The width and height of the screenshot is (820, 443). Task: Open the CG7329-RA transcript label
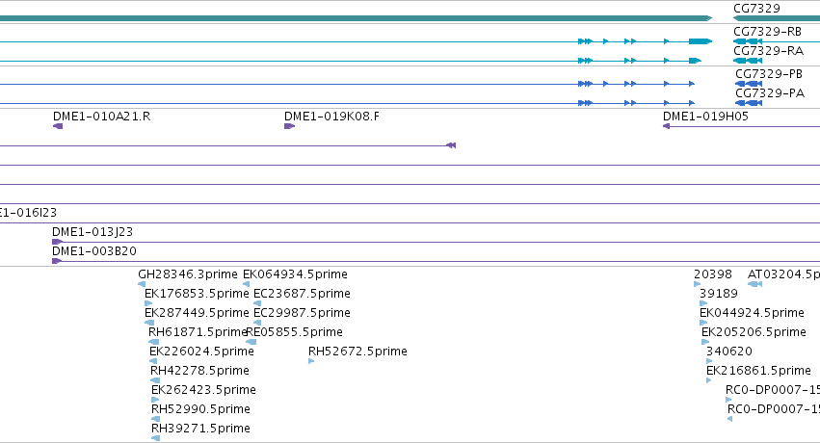click(768, 51)
